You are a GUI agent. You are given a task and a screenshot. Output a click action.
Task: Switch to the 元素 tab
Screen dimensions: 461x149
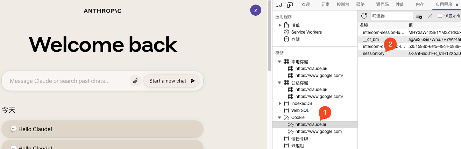(x=325, y=5)
